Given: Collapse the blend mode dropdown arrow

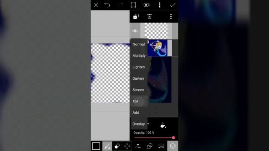Looking at the screenshot, I should point(148,124).
